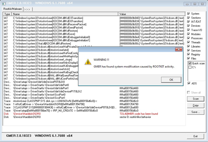Select the red TDL4@MBR code has been found row
Screen dimensions: 208x142
[x=94, y=114]
